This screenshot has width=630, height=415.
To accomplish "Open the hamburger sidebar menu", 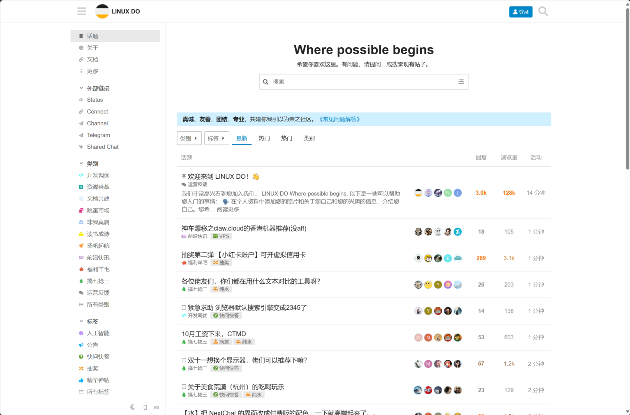I will pos(82,11).
